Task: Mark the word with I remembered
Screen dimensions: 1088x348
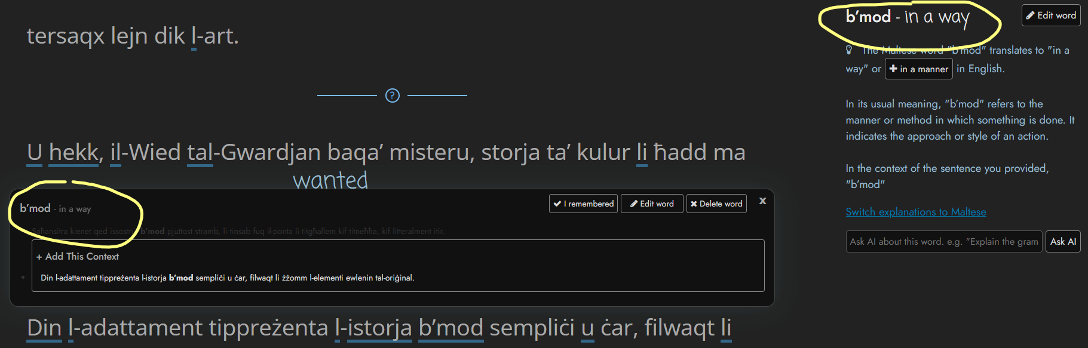Action: click(583, 204)
